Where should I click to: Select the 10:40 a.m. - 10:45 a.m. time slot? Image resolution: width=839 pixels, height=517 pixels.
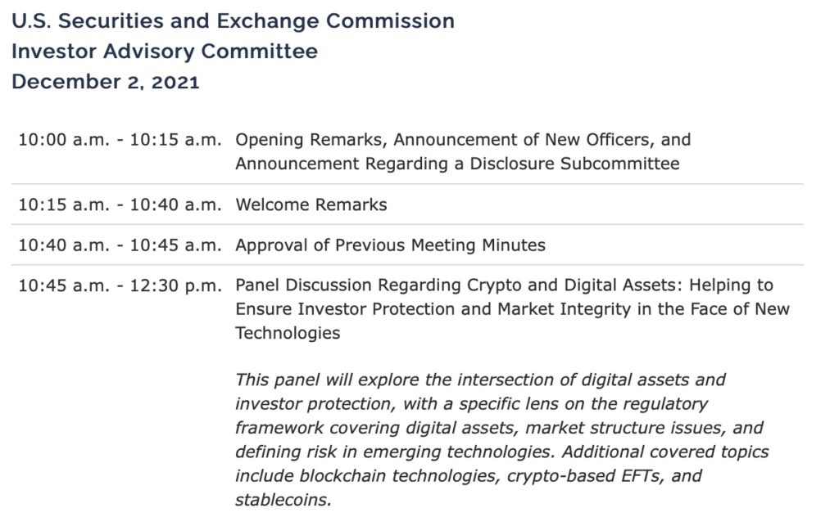[x=120, y=245]
